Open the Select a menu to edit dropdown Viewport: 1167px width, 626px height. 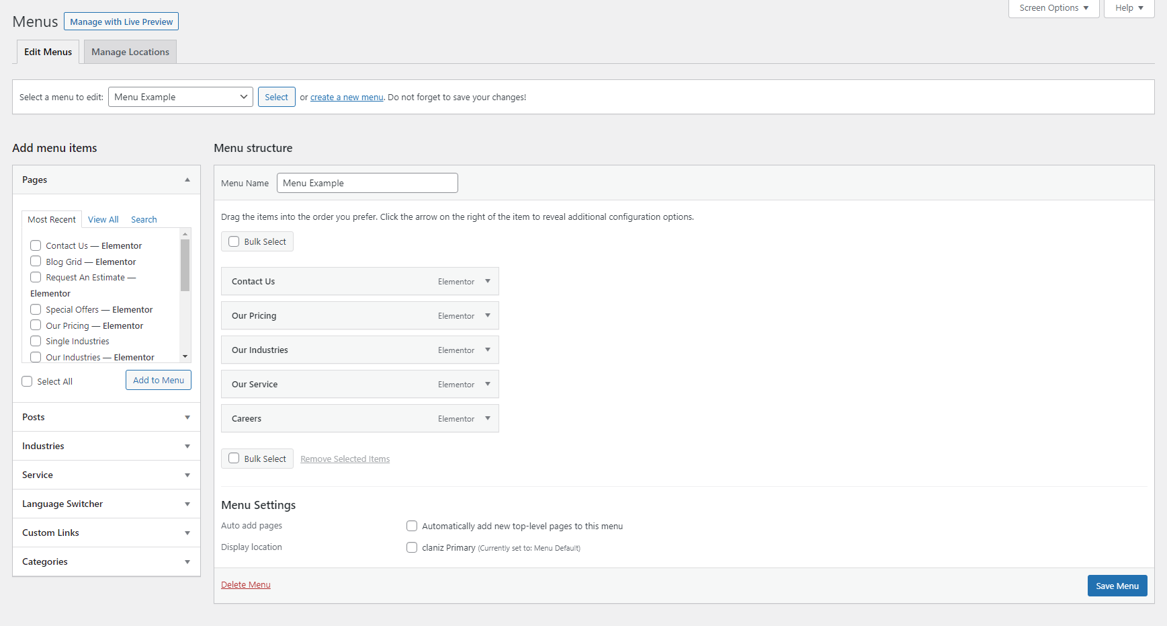click(180, 97)
